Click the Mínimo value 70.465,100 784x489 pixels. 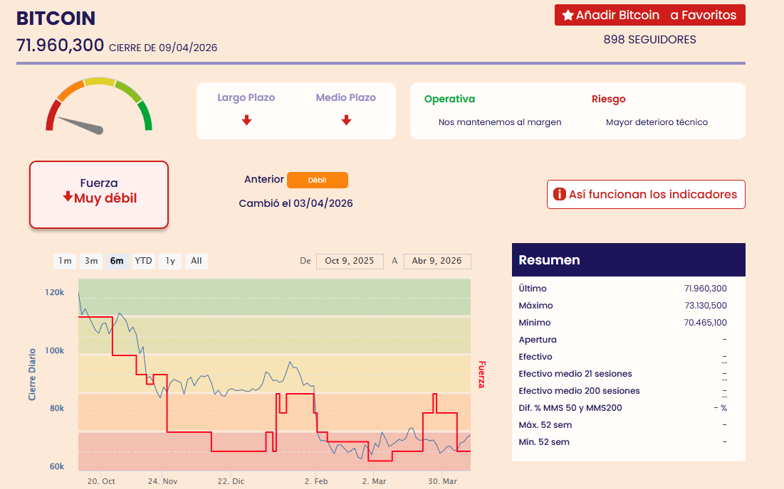click(x=706, y=323)
